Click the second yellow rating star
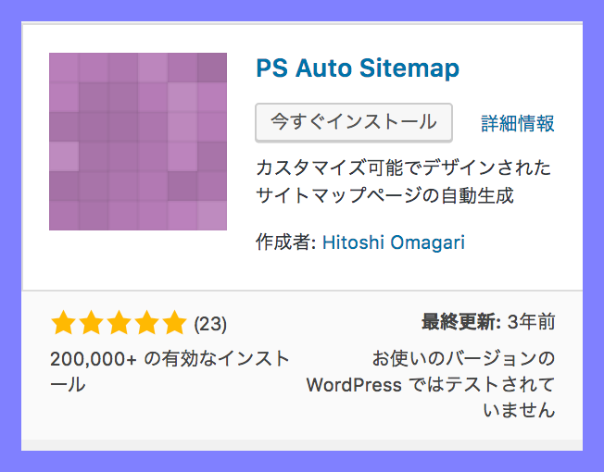This screenshot has width=604, height=472. pos(92,322)
